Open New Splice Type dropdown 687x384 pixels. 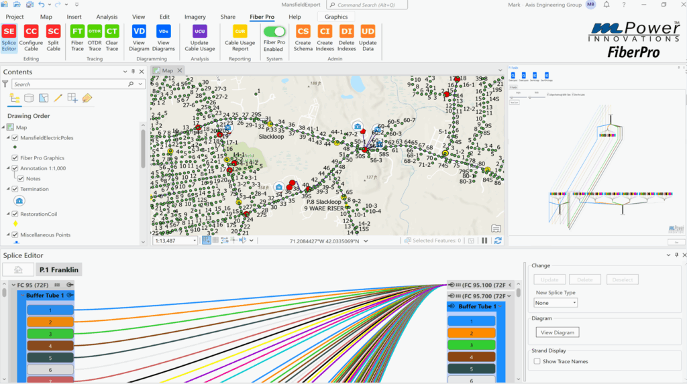pyautogui.click(x=555, y=302)
